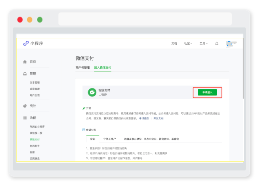Select the 企业 materials tab
Image resolution: width=260 pixels, height=185 pixels.
point(93,139)
